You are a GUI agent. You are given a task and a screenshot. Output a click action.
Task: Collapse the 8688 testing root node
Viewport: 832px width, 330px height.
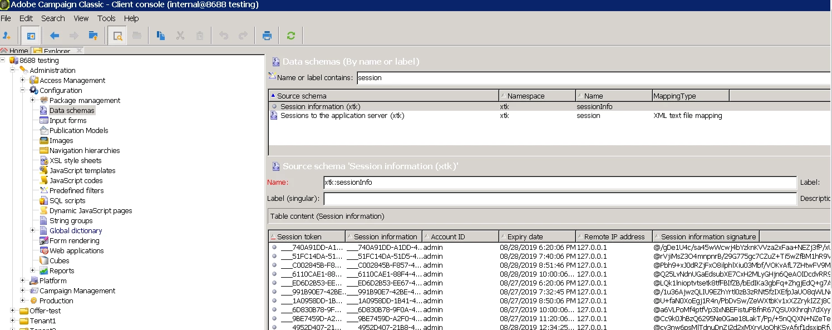point(3,60)
